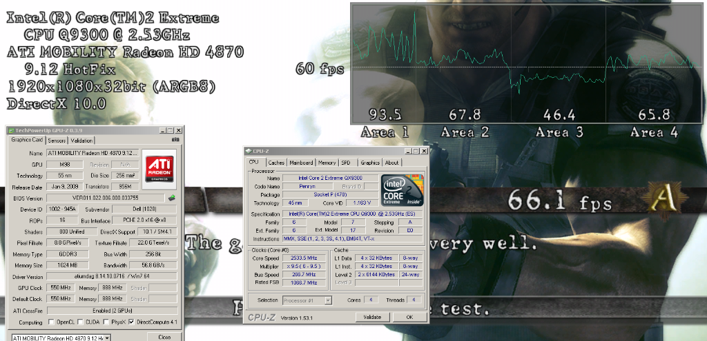Image resolution: width=707 pixels, height=341 pixels.
Task: Click the ATI CrossFire Enabled field
Action: (112, 311)
